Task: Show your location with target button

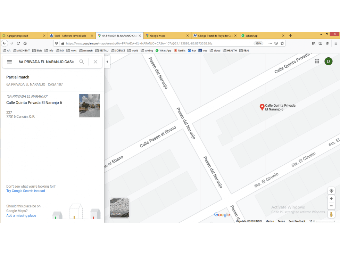Action: (331, 191)
